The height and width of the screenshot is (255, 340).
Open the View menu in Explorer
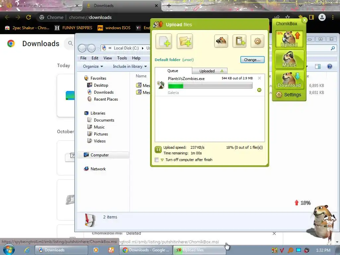[108, 58]
